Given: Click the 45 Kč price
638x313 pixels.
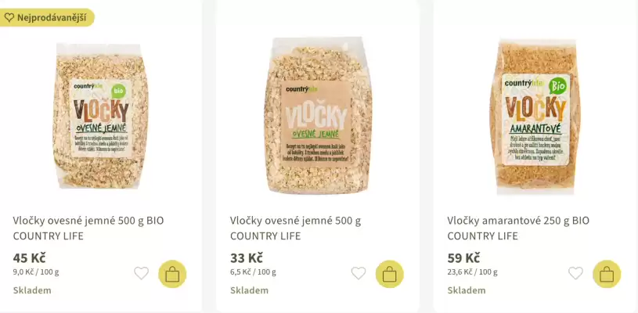Looking at the screenshot, I should (30, 257).
